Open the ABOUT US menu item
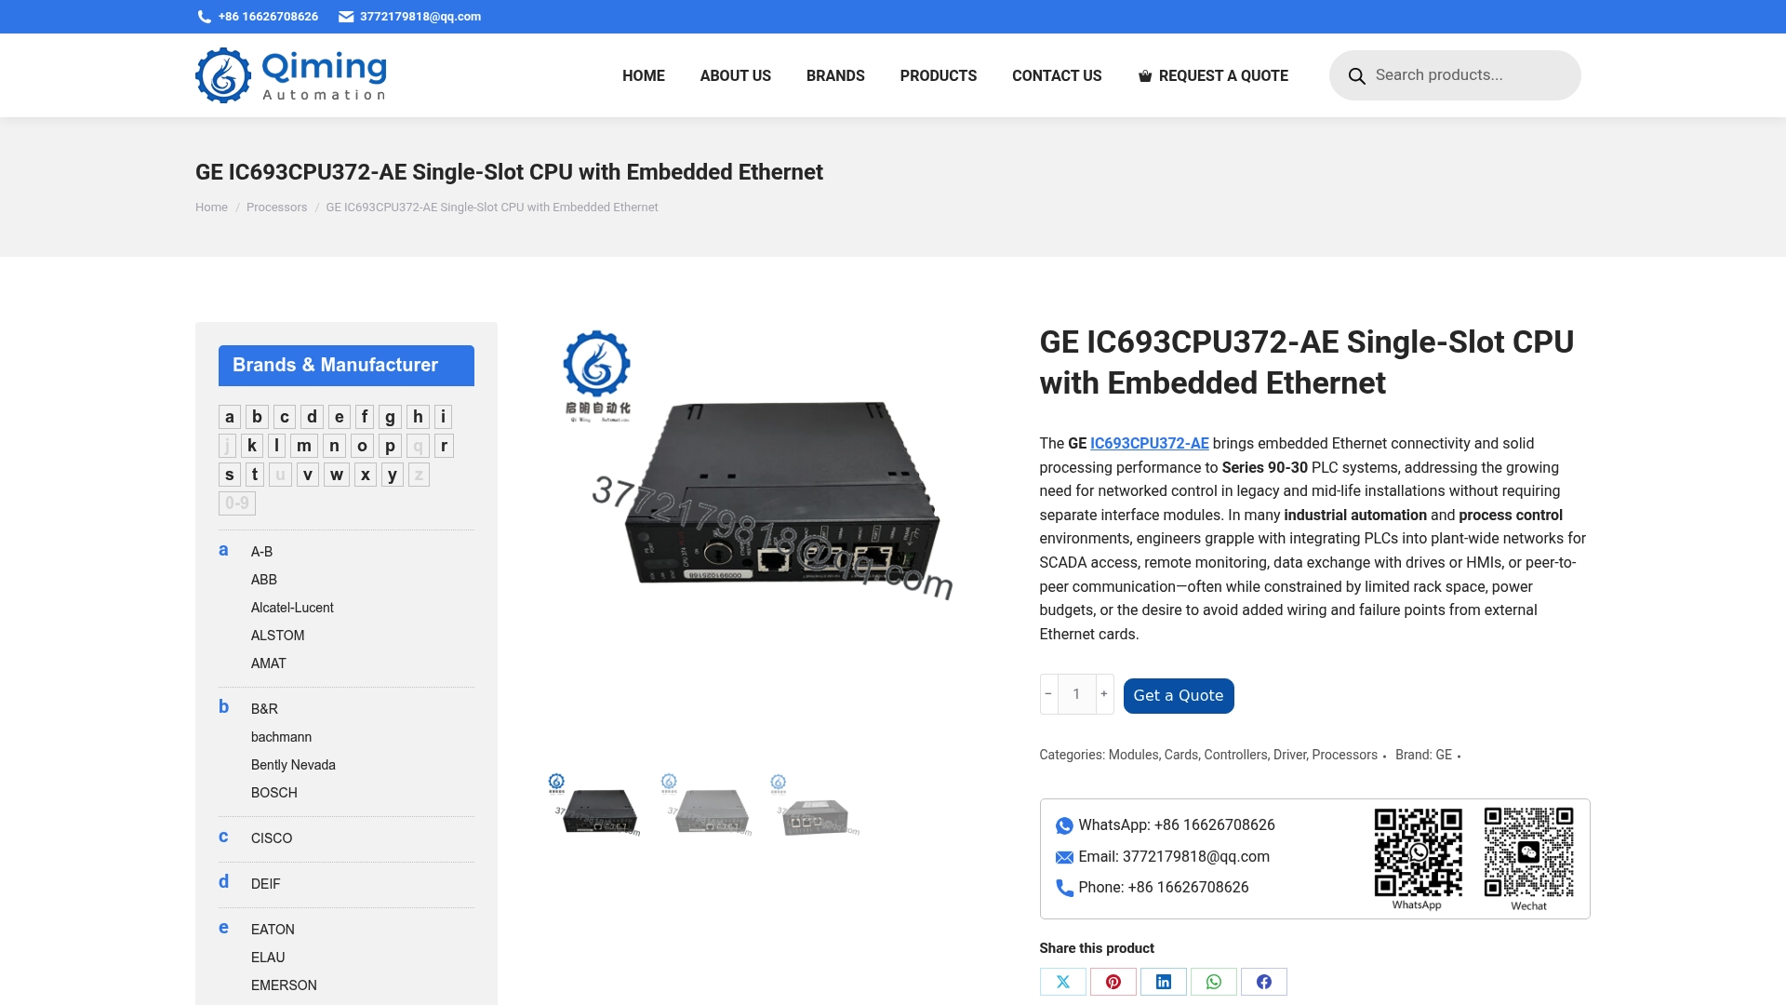 [736, 75]
